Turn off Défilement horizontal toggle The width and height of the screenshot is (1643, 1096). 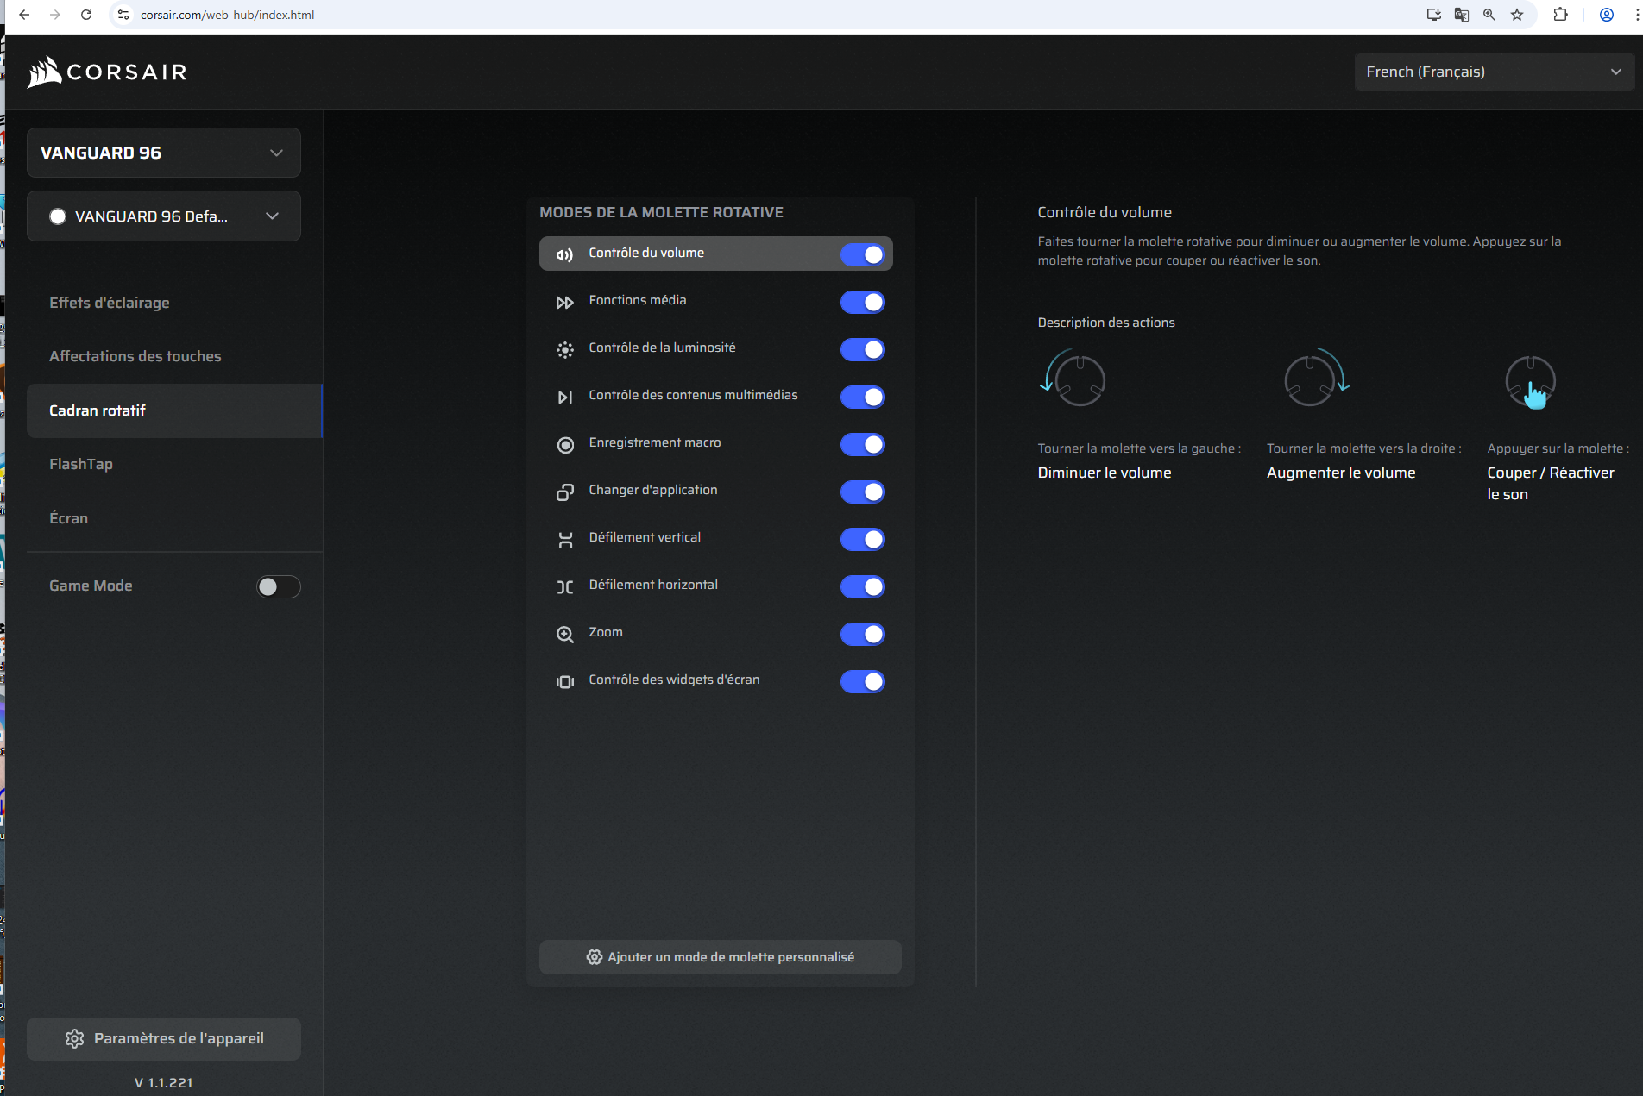pyautogui.click(x=862, y=586)
